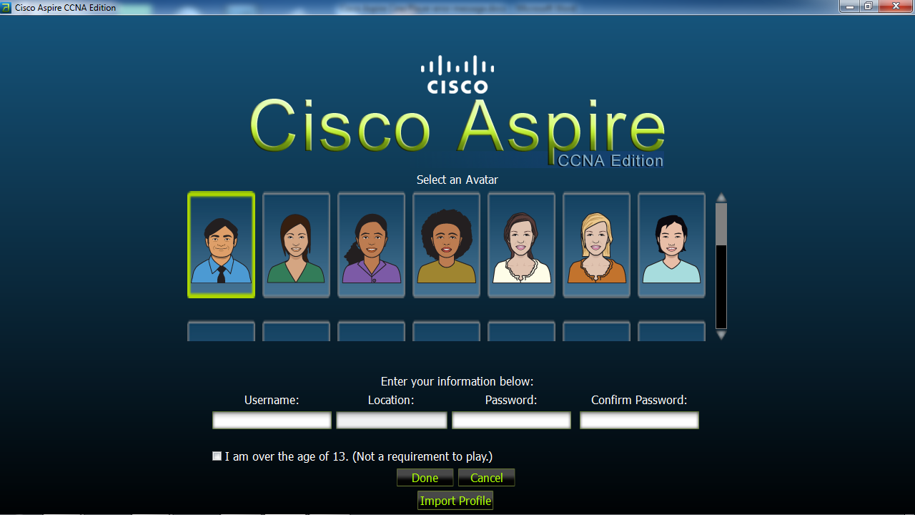915x515 pixels.
Task: Click the Cisco Aspire title bar app icon
Action: [x=6, y=7]
